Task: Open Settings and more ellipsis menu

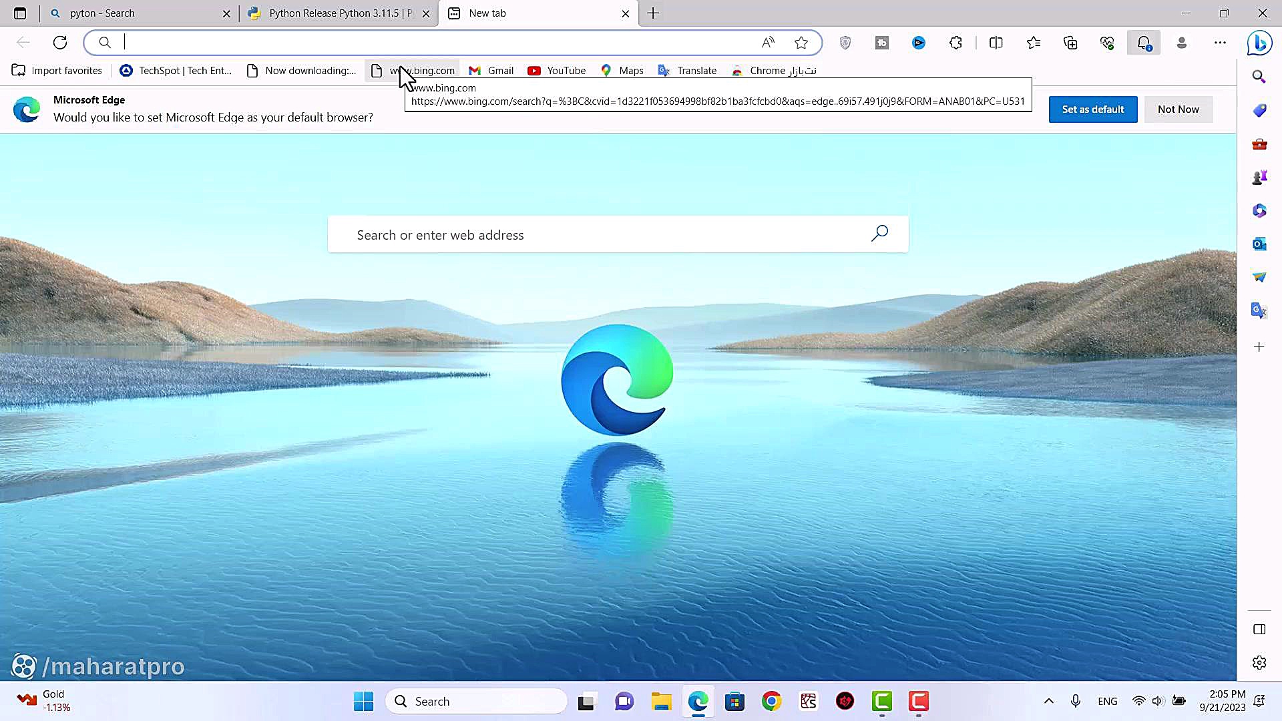Action: (1220, 43)
